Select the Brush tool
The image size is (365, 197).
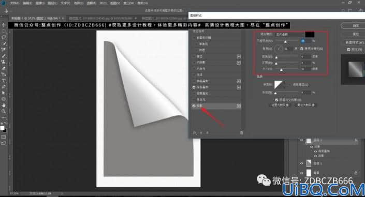tap(4, 56)
